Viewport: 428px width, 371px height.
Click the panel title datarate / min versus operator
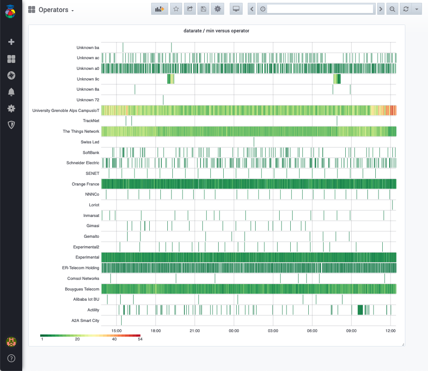click(216, 31)
